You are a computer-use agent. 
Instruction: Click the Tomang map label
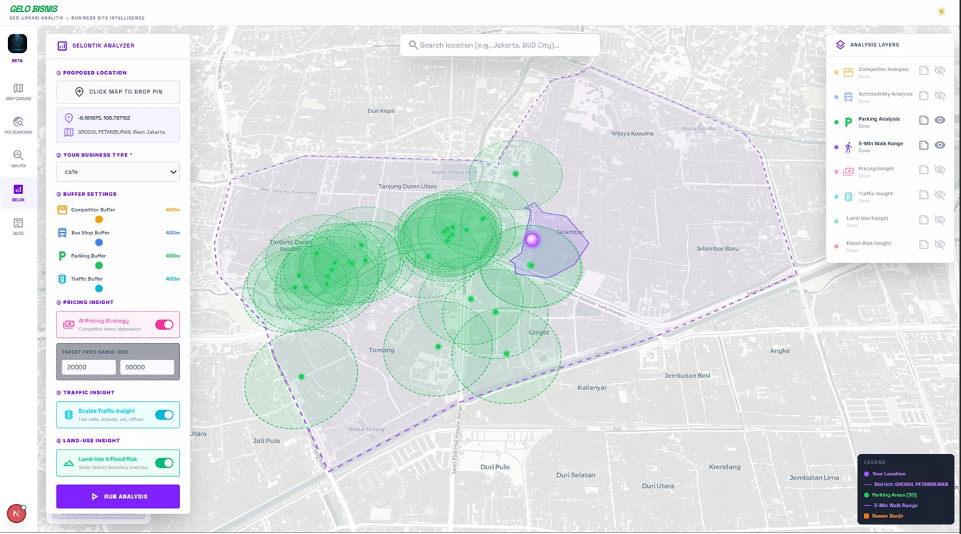coord(381,350)
